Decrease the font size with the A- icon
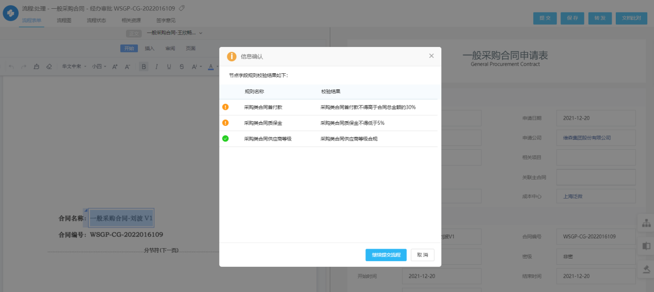 click(x=128, y=67)
